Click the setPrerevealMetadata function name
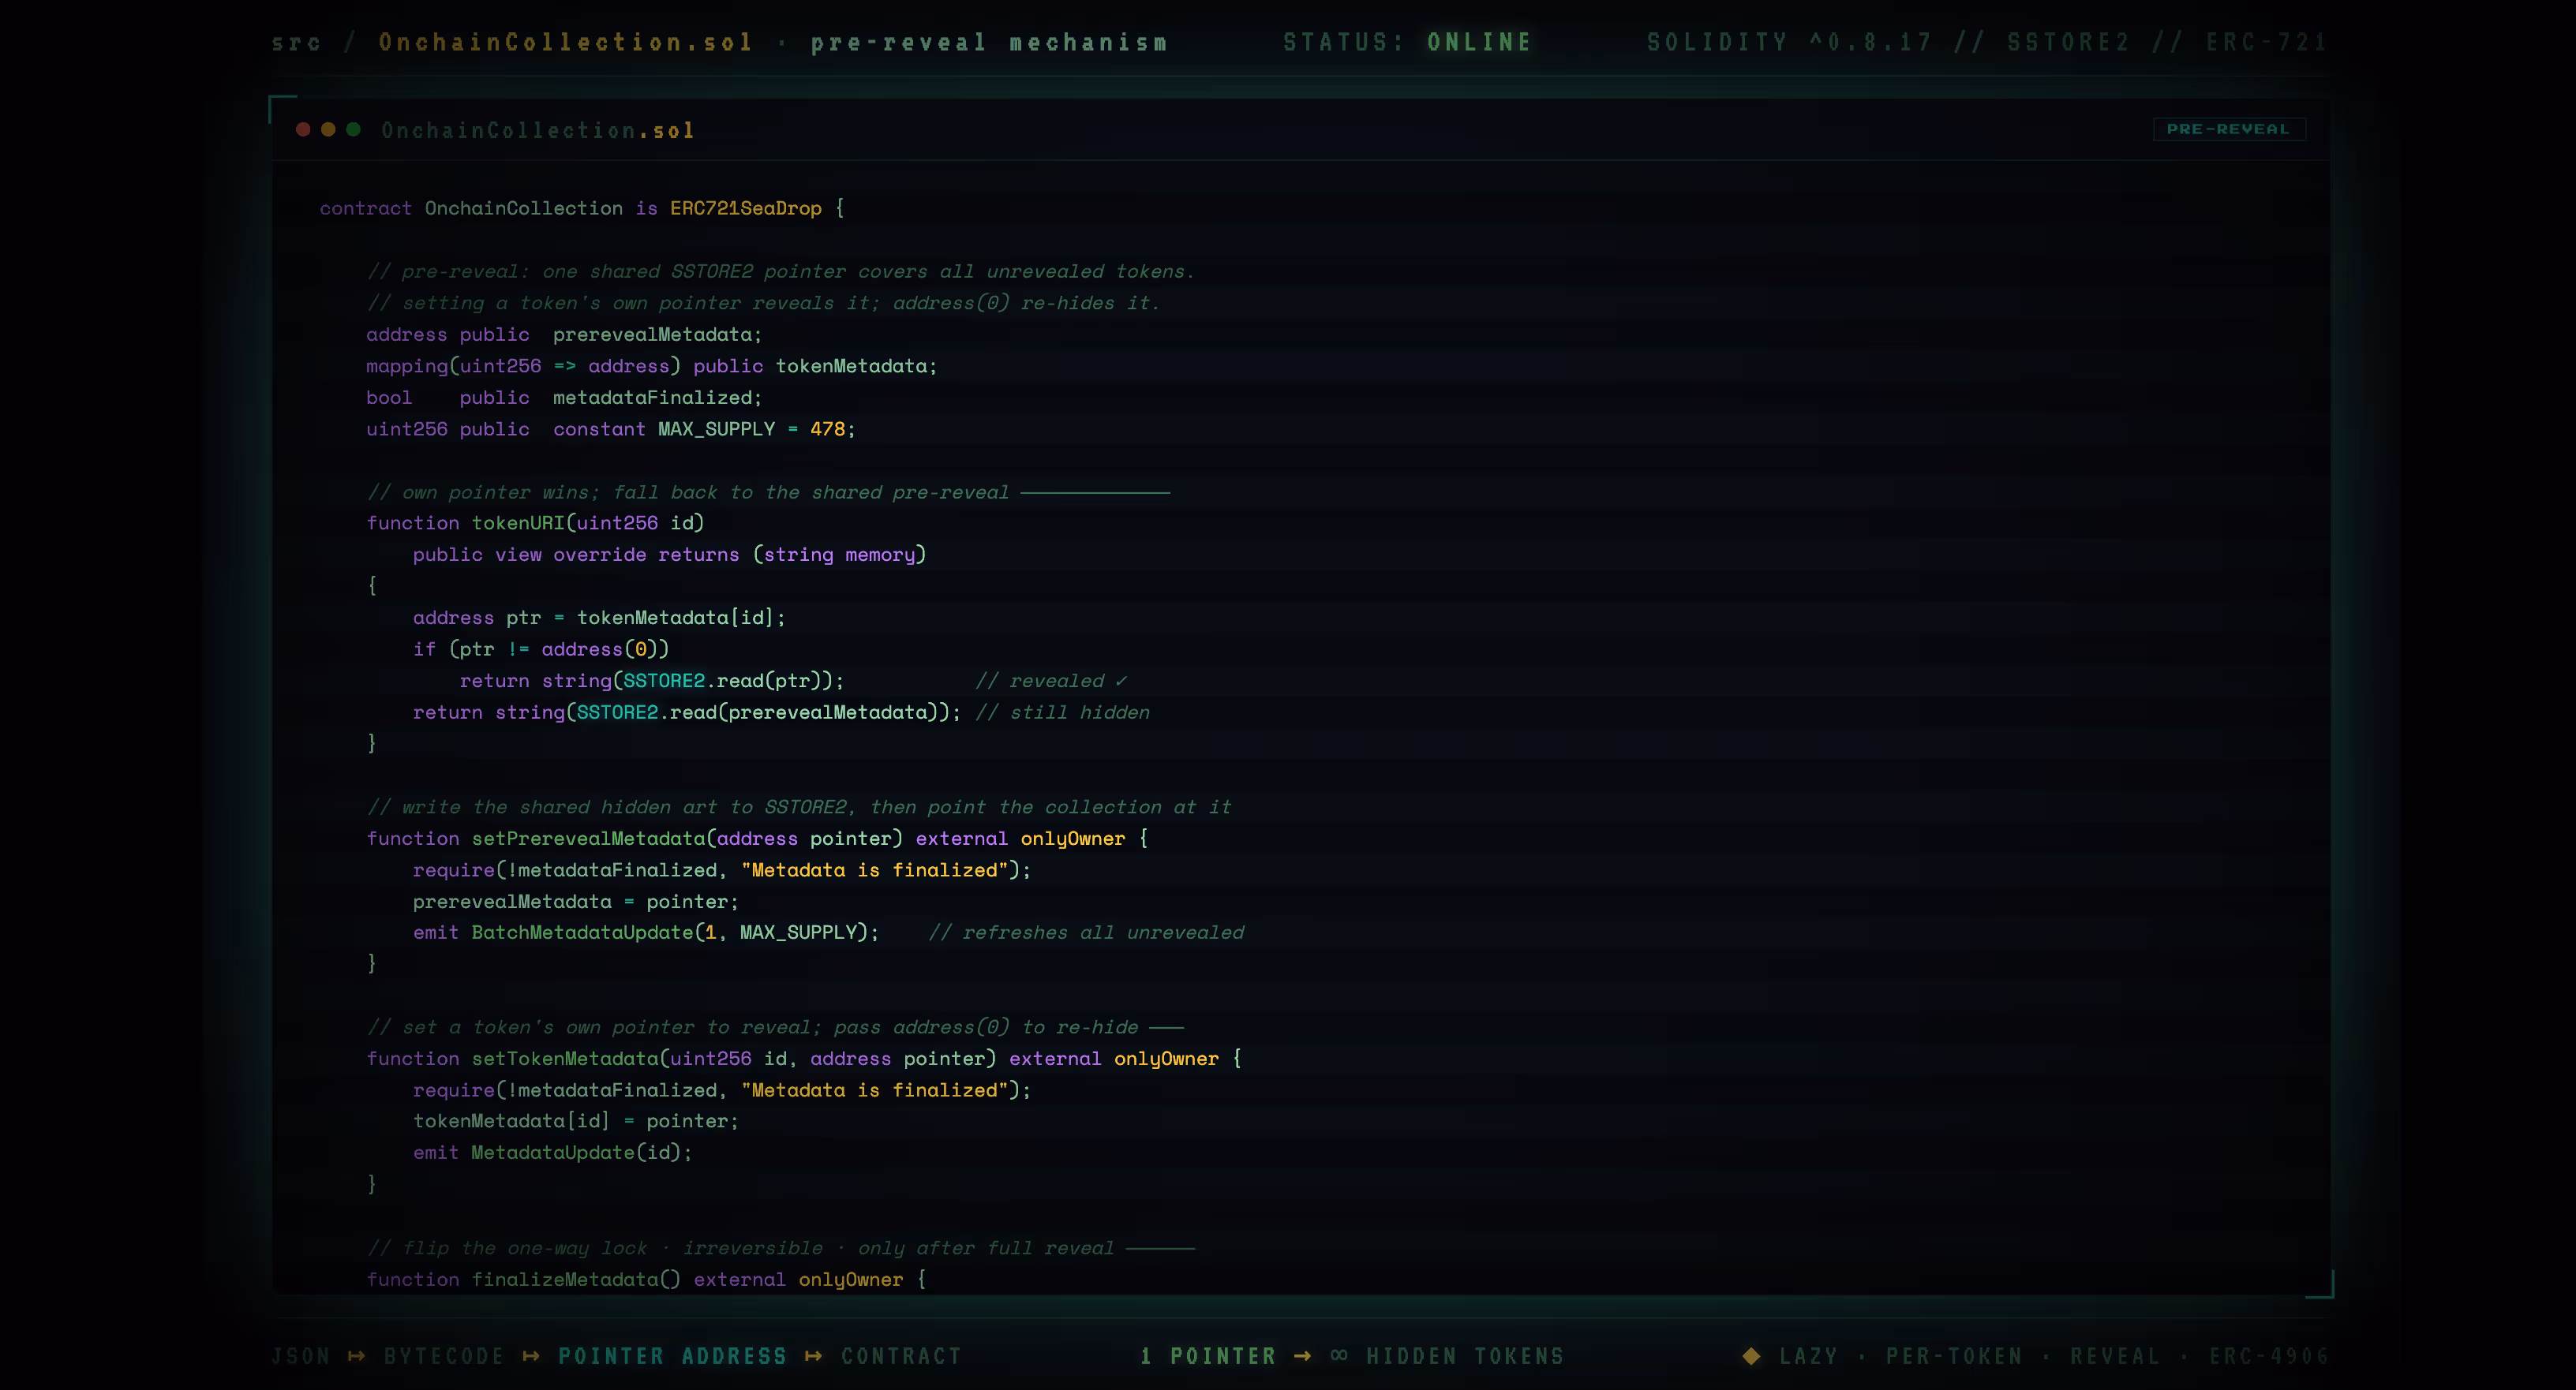This screenshot has height=1390, width=2576. point(589,839)
